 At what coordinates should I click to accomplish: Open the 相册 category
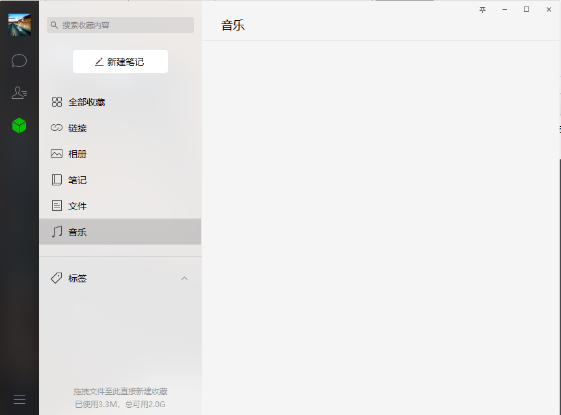tap(120, 154)
